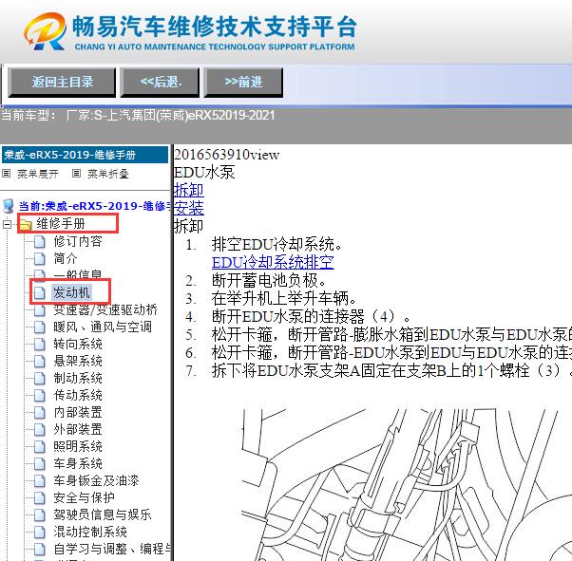Click the 菜单展开 list icon

[7, 174]
